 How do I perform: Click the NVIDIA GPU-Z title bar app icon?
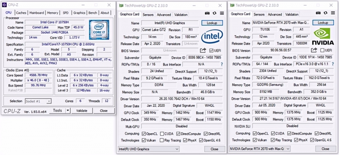[x=232, y=5]
